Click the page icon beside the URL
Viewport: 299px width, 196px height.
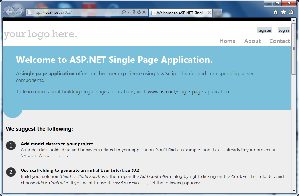point(29,12)
